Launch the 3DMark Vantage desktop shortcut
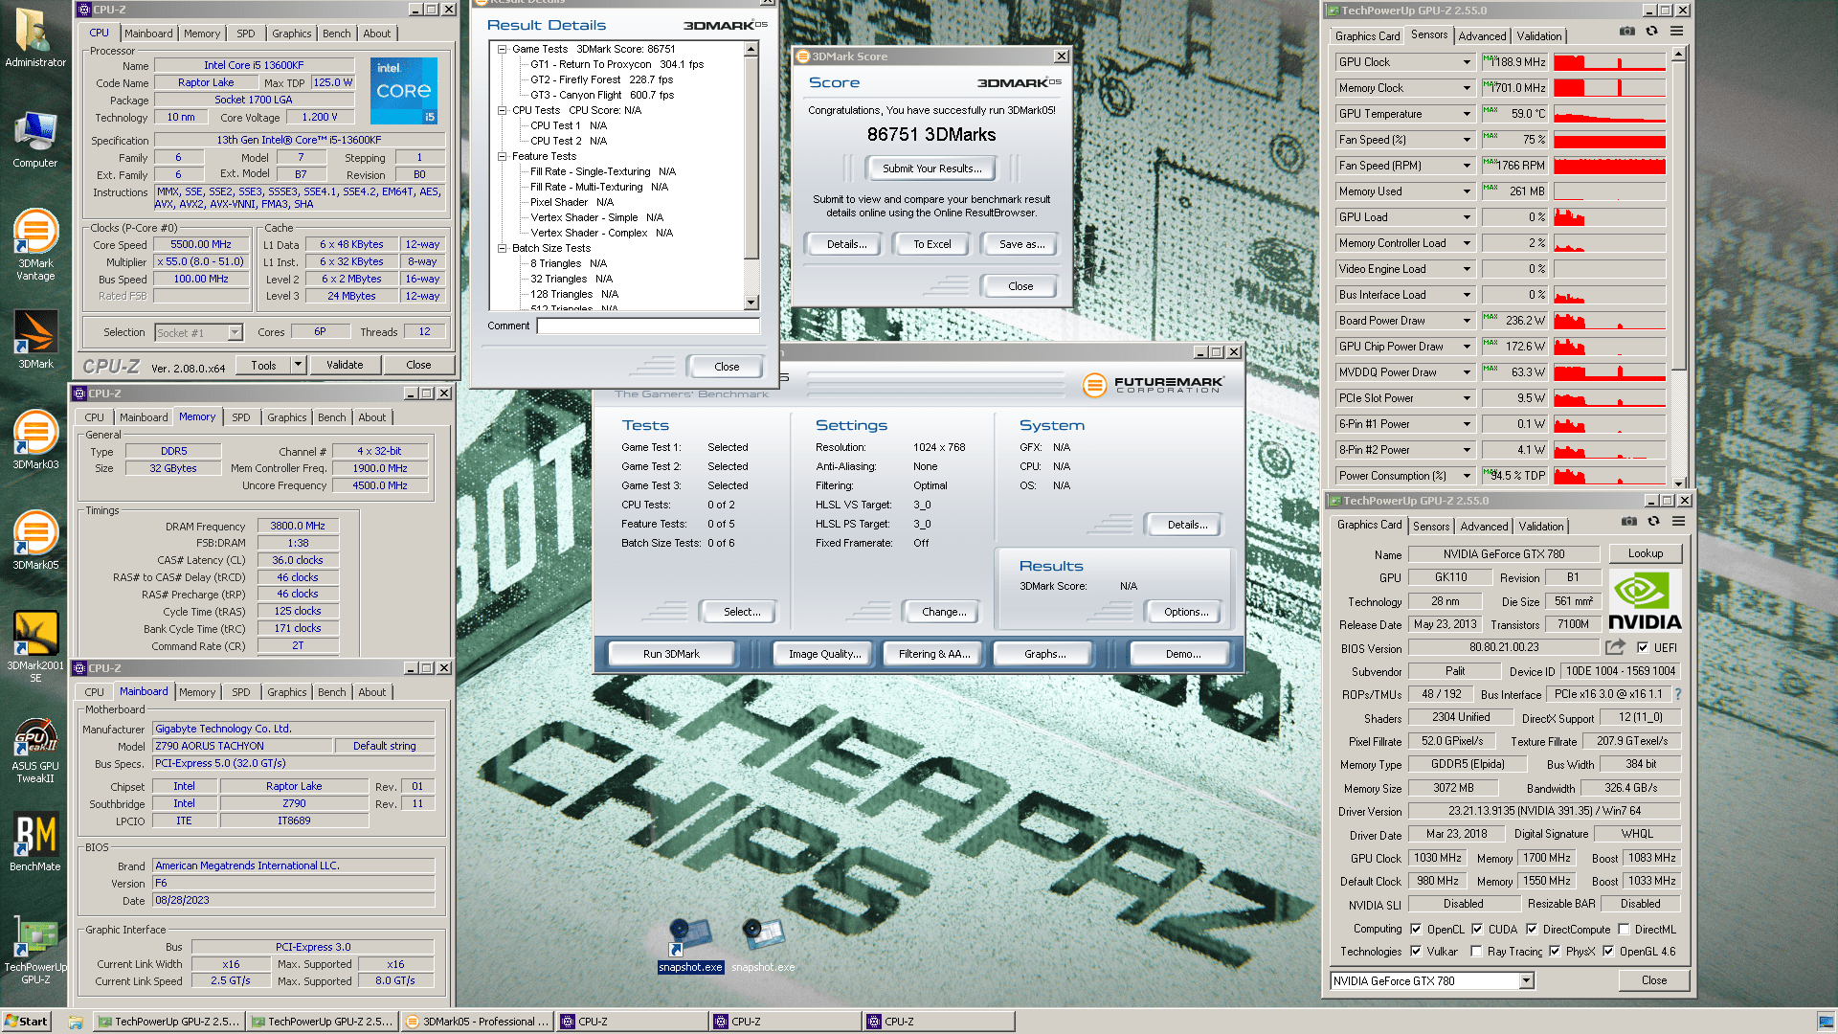Viewport: 1838px width, 1034px height. click(x=35, y=244)
